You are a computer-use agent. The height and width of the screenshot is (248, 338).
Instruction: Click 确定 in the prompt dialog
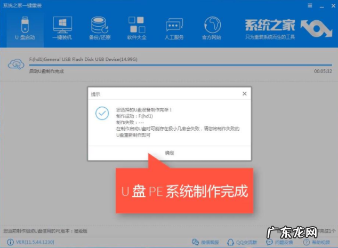tap(170, 153)
